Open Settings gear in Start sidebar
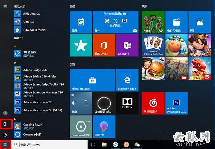 [x=5, y=124]
